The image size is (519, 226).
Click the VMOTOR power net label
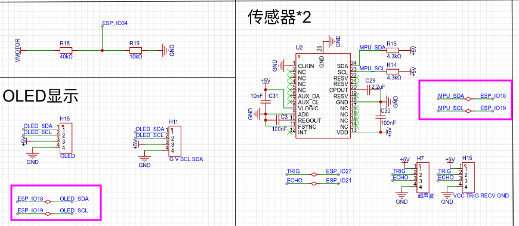pos(18,50)
